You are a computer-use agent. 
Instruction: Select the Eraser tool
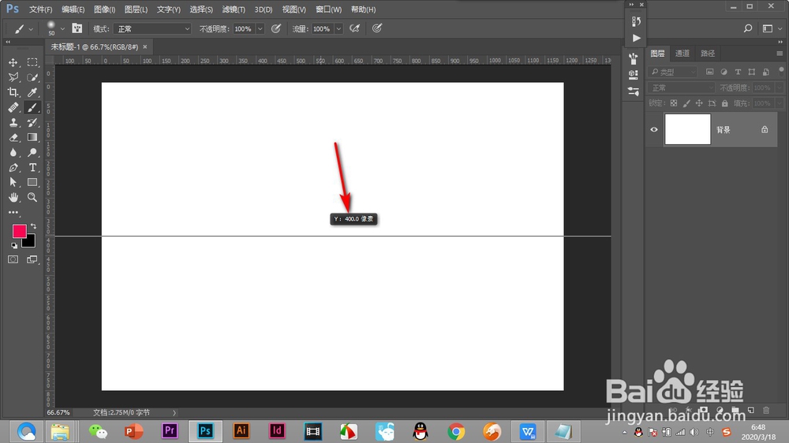pos(13,137)
